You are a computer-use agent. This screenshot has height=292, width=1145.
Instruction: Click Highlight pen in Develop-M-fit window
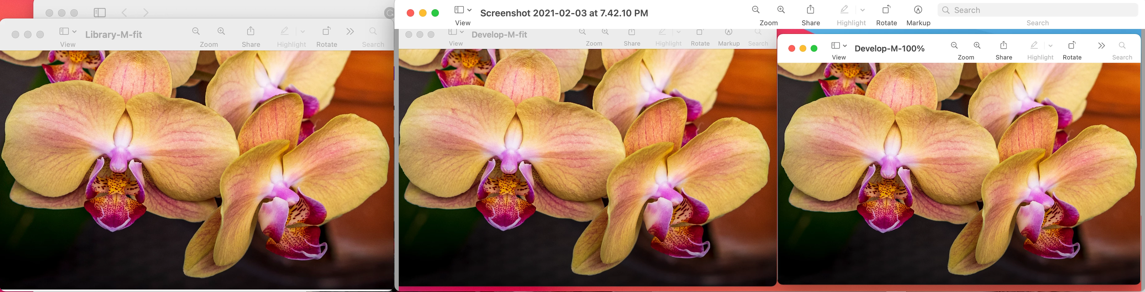pos(662,32)
